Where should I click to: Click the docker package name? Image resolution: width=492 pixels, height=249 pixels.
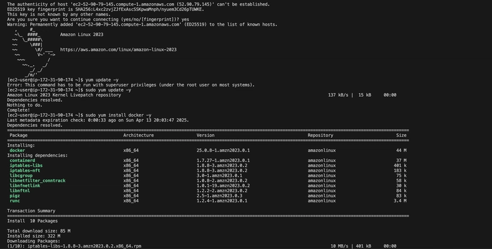click(x=17, y=150)
